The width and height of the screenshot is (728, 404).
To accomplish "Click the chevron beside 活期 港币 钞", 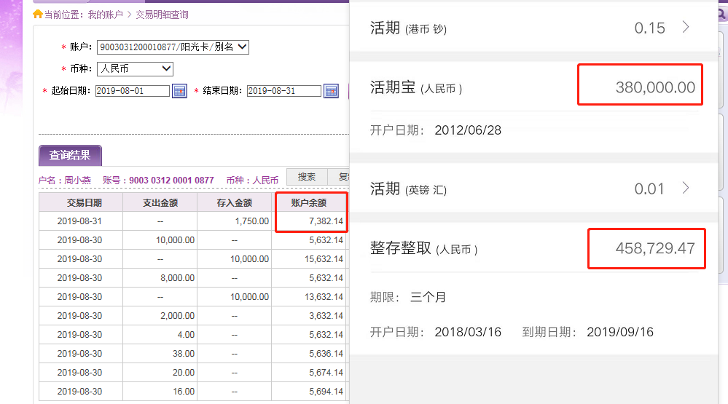I will pos(685,28).
